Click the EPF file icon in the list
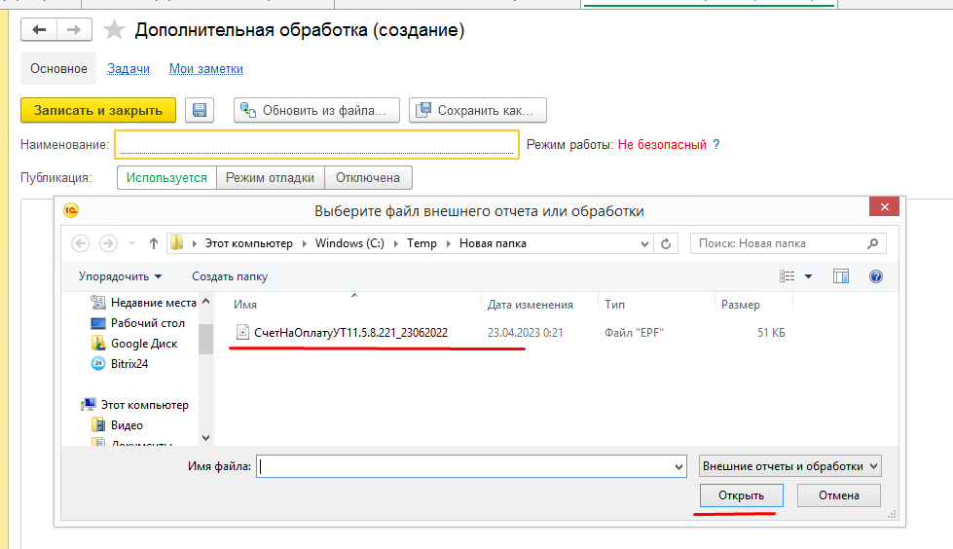This screenshot has width=953, height=549. tap(242, 332)
